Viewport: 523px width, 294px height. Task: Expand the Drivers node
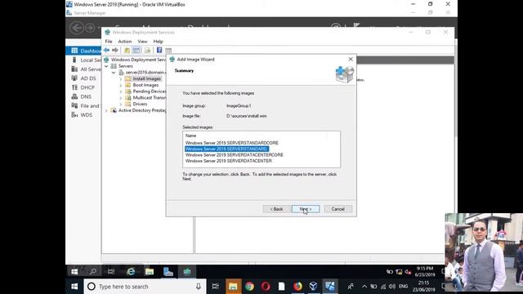click(121, 104)
